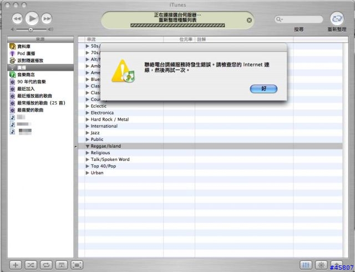The height and width of the screenshot is (272, 355).
Task: Collapse the Reggae/Island category triangle
Action: [88, 147]
